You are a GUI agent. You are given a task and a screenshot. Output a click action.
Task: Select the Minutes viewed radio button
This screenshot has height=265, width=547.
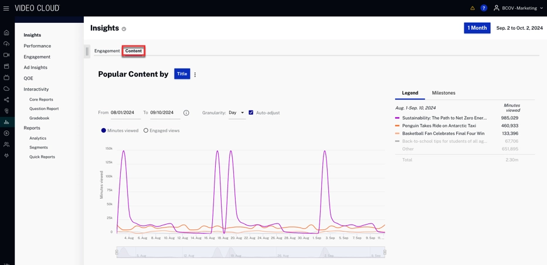[x=104, y=130]
